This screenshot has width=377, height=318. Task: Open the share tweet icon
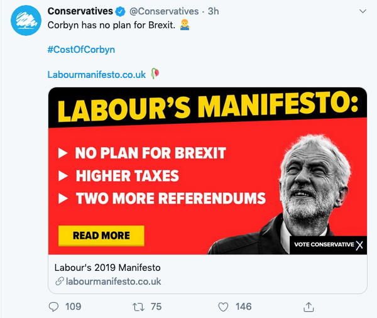click(x=309, y=306)
